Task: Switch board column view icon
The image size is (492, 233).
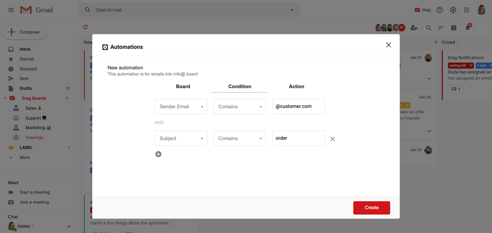Action: point(454,28)
